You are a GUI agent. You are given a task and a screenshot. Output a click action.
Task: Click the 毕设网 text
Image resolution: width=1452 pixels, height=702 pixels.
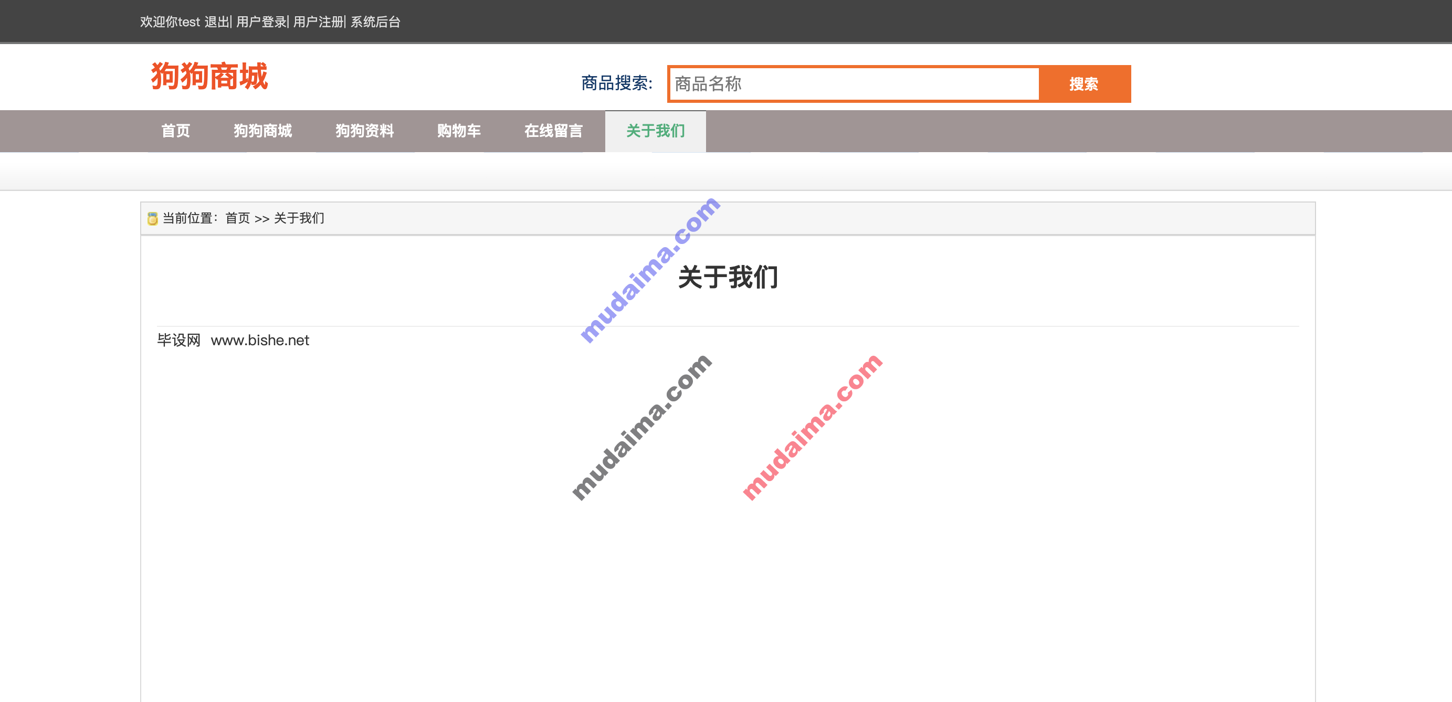pyautogui.click(x=178, y=341)
